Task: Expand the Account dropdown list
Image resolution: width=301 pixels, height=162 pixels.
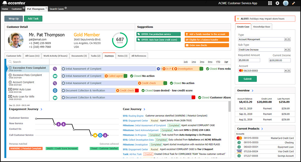Action: click(x=286, y=70)
